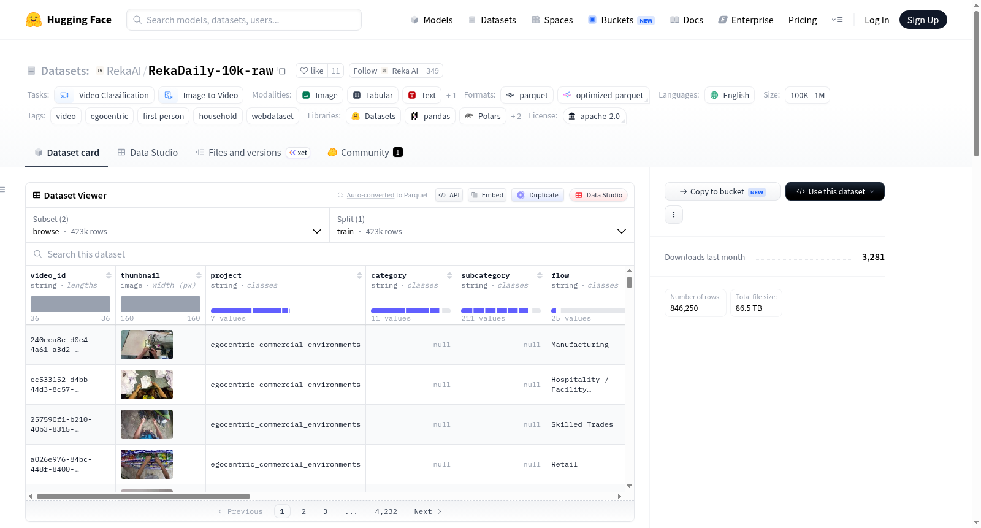The height and width of the screenshot is (528, 981).
Task: Expand the Subset browse dropdown
Action: coord(177,225)
